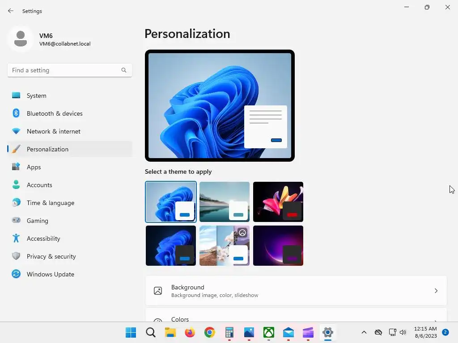Viewport: 458px width, 343px height.
Task: Minimize the Settings window
Action: [x=406, y=7]
